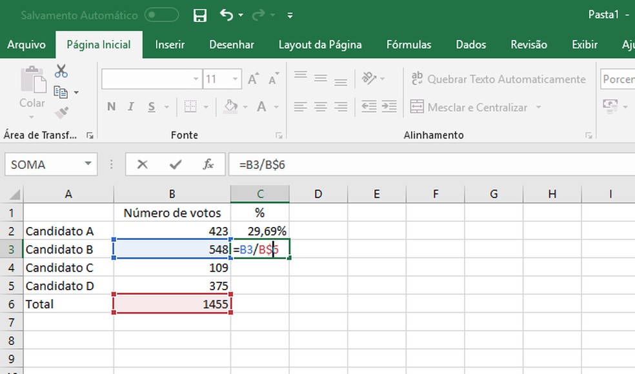Select the Pincel de Formatação icon
This screenshot has width=635, height=374.
[62, 111]
